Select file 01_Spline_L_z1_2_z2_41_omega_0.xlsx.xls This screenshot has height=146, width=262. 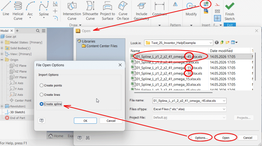tap(167, 62)
